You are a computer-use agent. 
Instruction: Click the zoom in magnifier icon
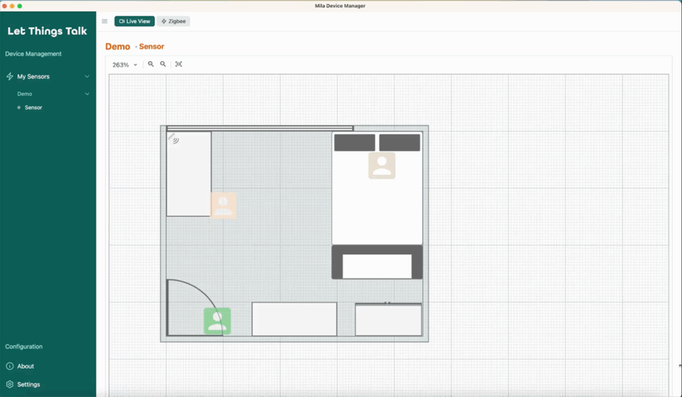pyautogui.click(x=151, y=65)
